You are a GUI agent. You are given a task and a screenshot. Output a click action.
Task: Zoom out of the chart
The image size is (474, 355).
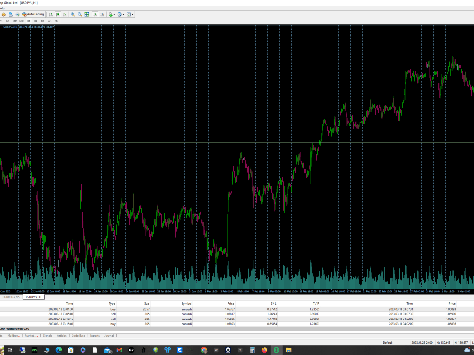click(x=80, y=14)
